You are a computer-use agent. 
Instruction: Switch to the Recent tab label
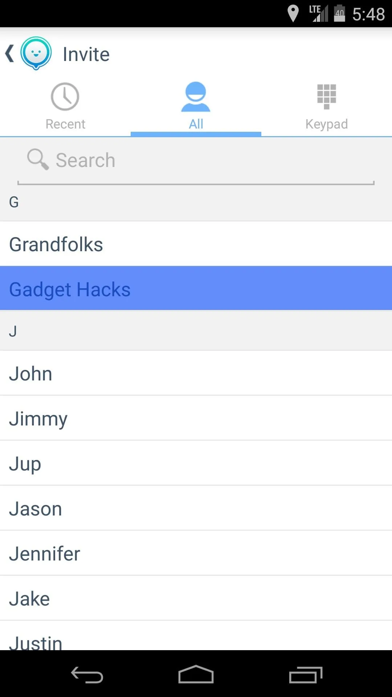(65, 124)
